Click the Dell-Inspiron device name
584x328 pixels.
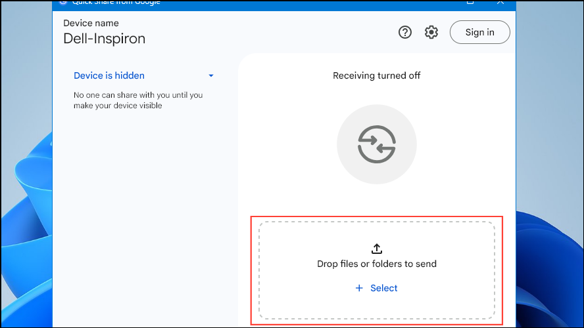click(105, 39)
